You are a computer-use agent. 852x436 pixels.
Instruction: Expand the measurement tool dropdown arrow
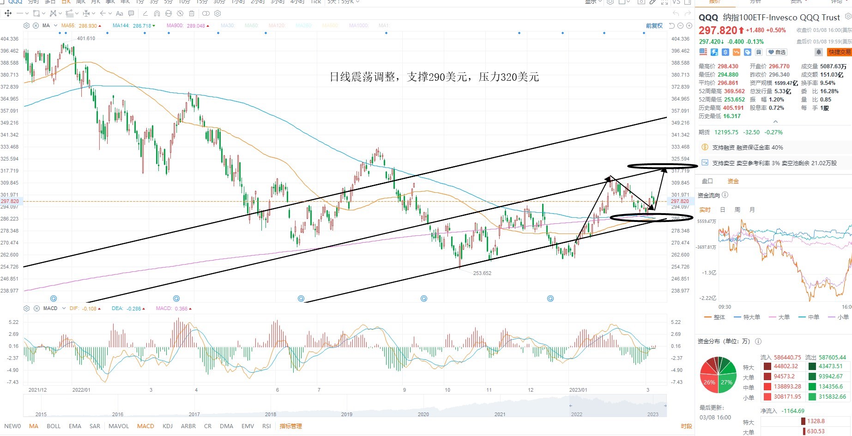click(93, 13)
